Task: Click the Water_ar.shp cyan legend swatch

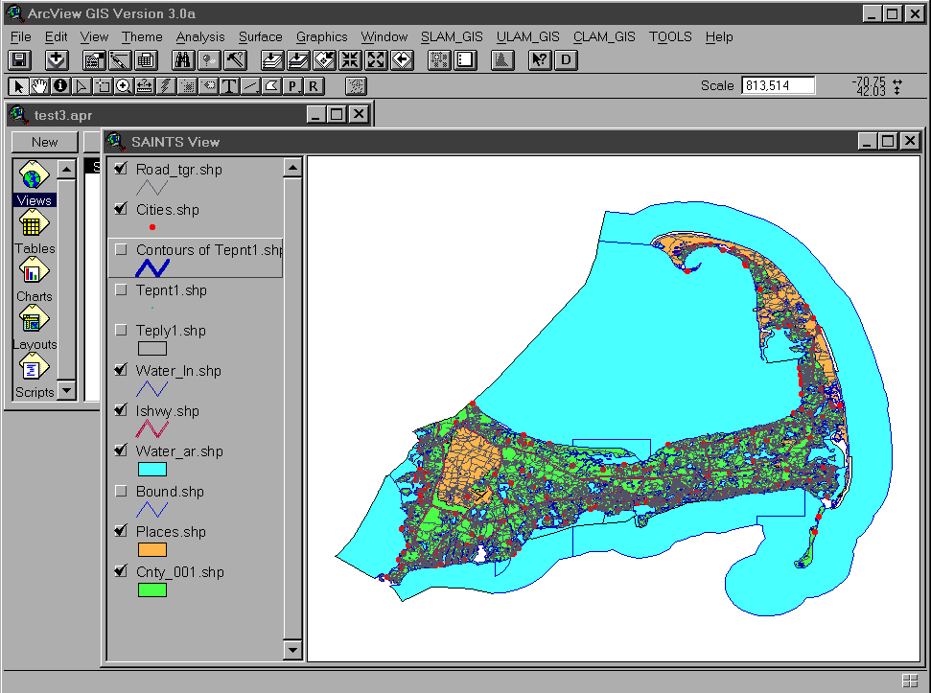Action: 152,470
